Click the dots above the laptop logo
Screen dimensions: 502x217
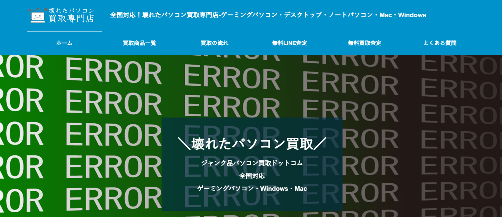tap(38, 10)
